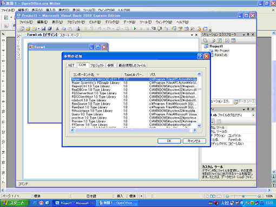276x207 pixels.
Task: Toggle auto-hide pin on Solution Explorer
Action: coord(248,34)
